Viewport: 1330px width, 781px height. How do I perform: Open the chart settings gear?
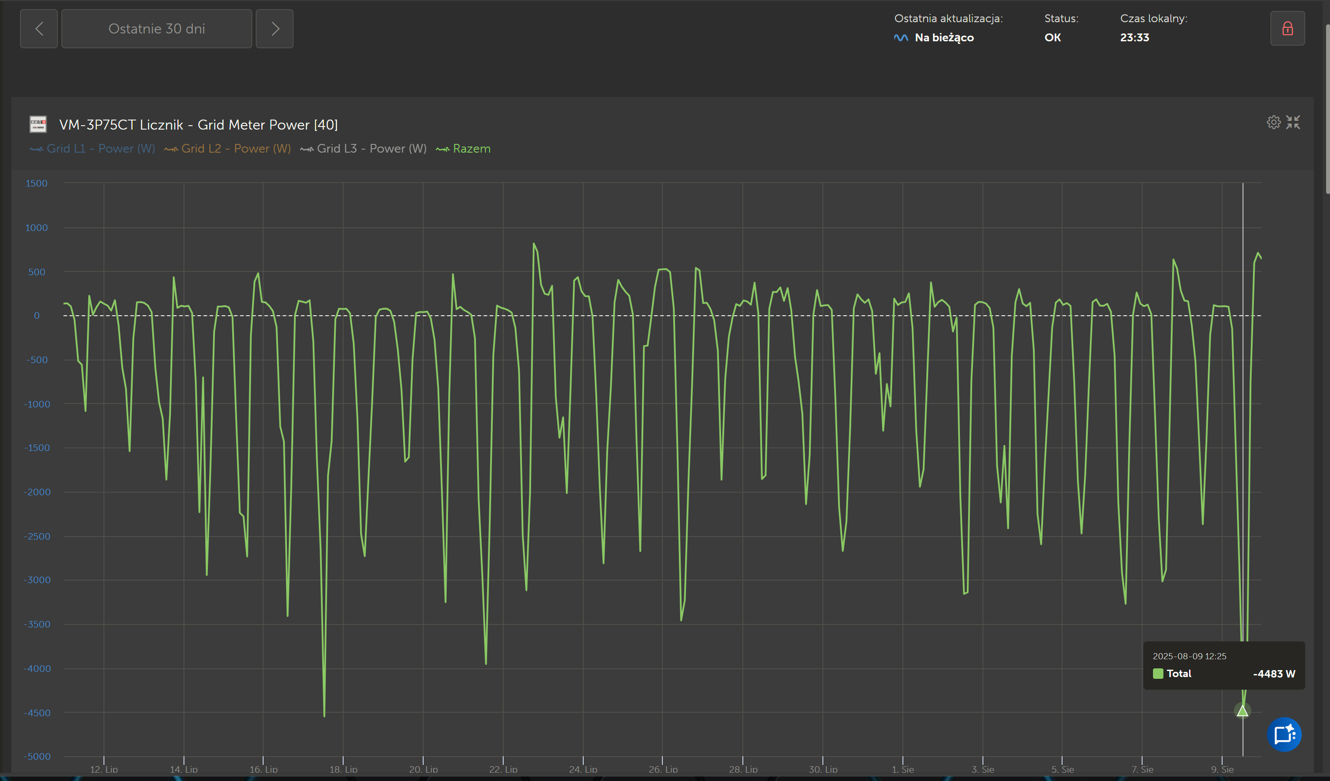tap(1273, 123)
